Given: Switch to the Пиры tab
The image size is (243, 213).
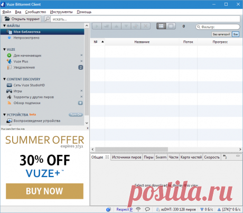Looking at the screenshot, I should 148,157.
